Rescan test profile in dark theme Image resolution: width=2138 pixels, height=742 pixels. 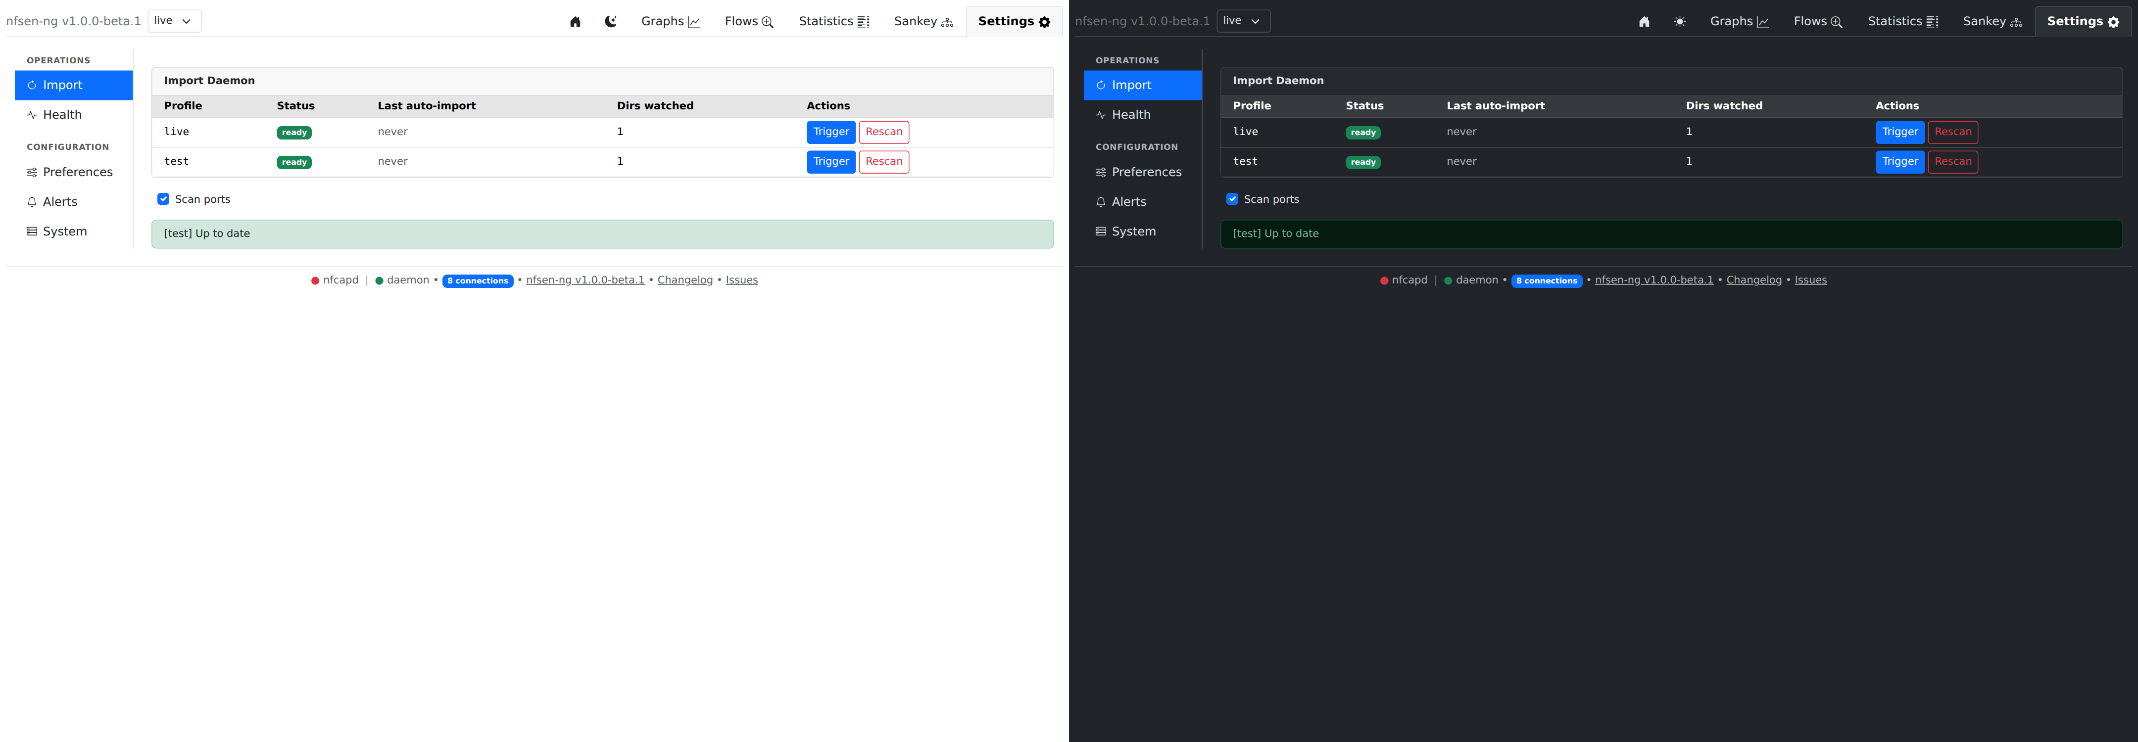coord(1953,162)
